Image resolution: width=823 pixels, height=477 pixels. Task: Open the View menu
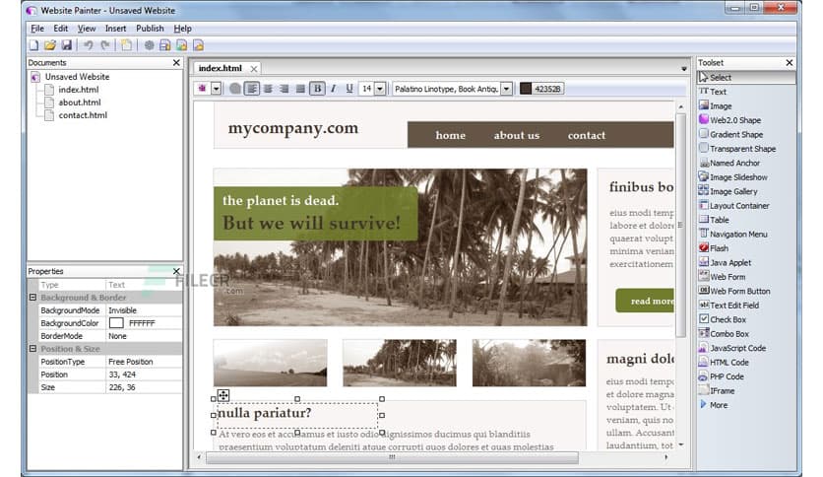pos(87,29)
